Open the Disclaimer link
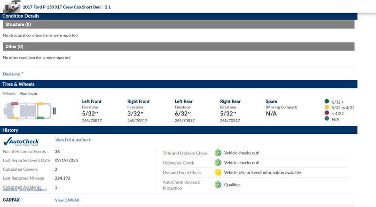Viewport: 376px width, 207px height. click(12, 74)
